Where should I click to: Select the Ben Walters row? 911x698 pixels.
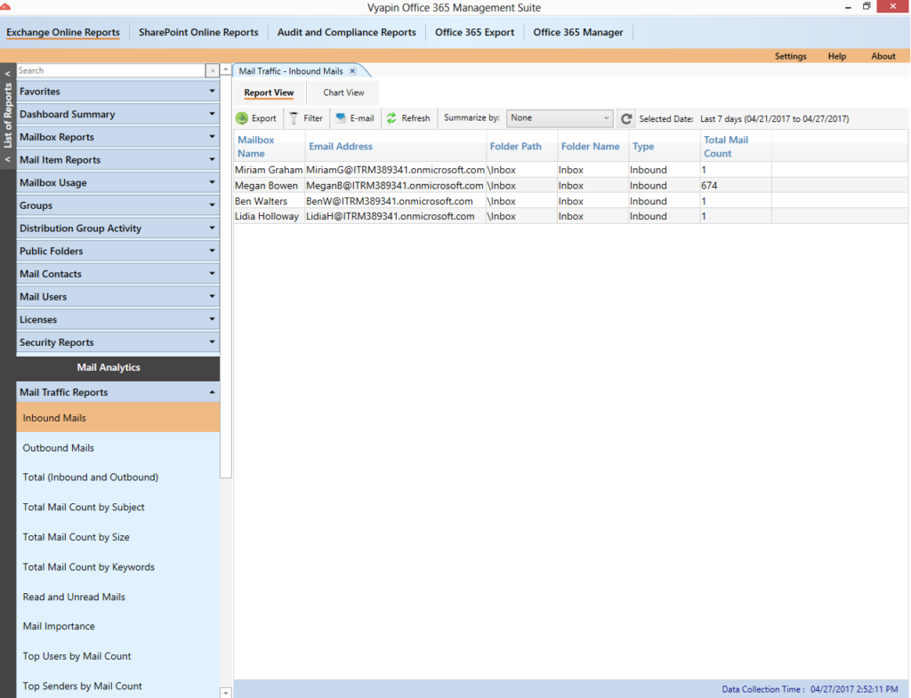[x=571, y=201]
